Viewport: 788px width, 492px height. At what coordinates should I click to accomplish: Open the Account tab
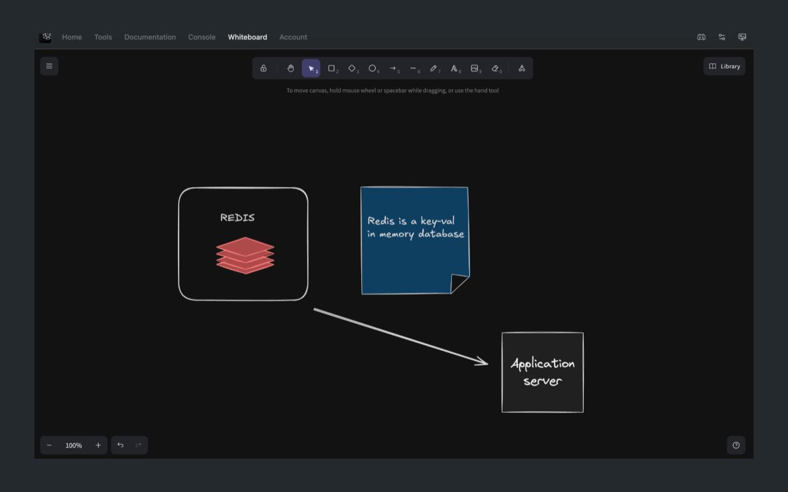click(293, 37)
